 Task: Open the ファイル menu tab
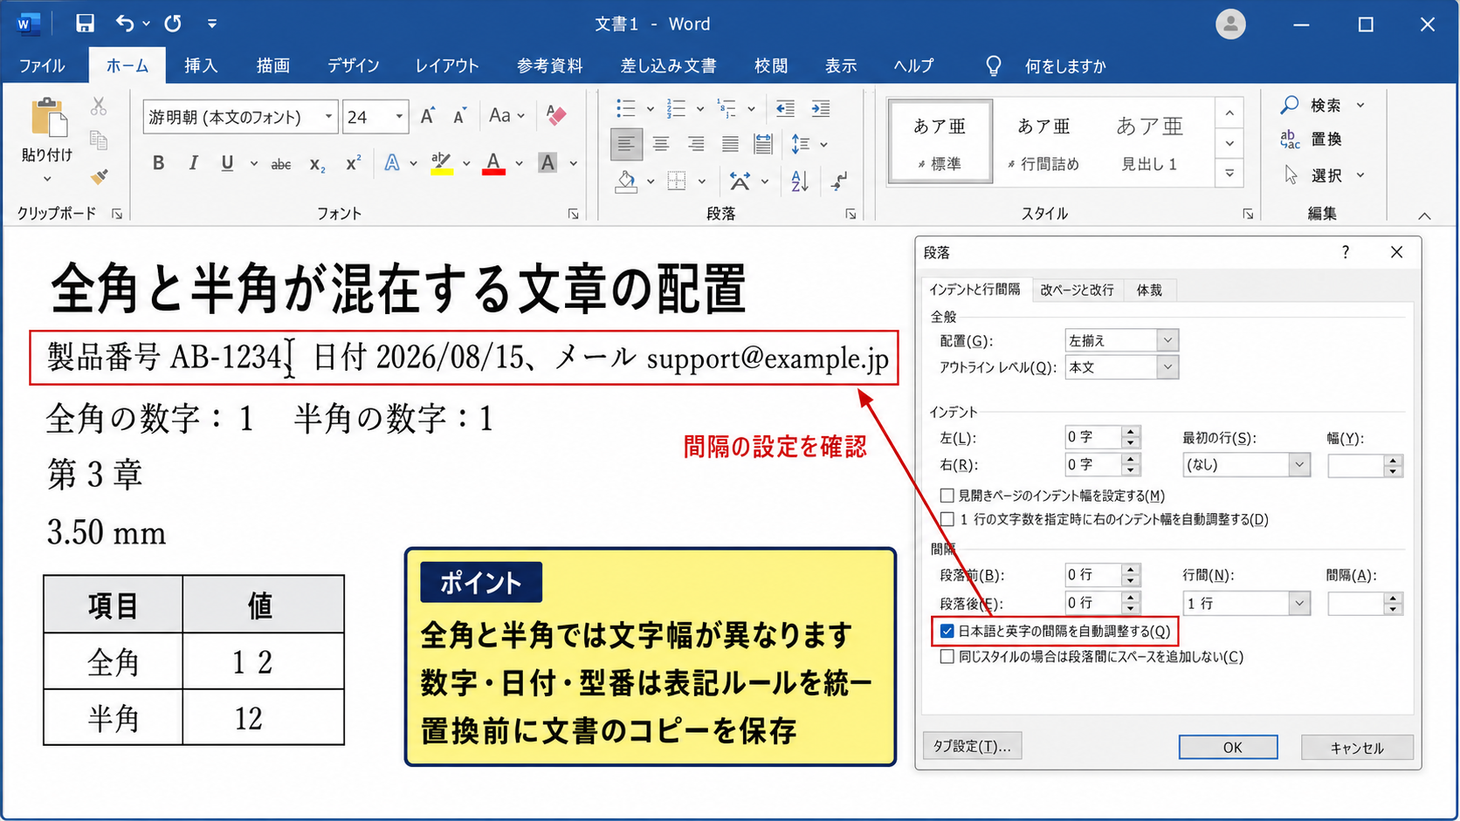[42, 65]
